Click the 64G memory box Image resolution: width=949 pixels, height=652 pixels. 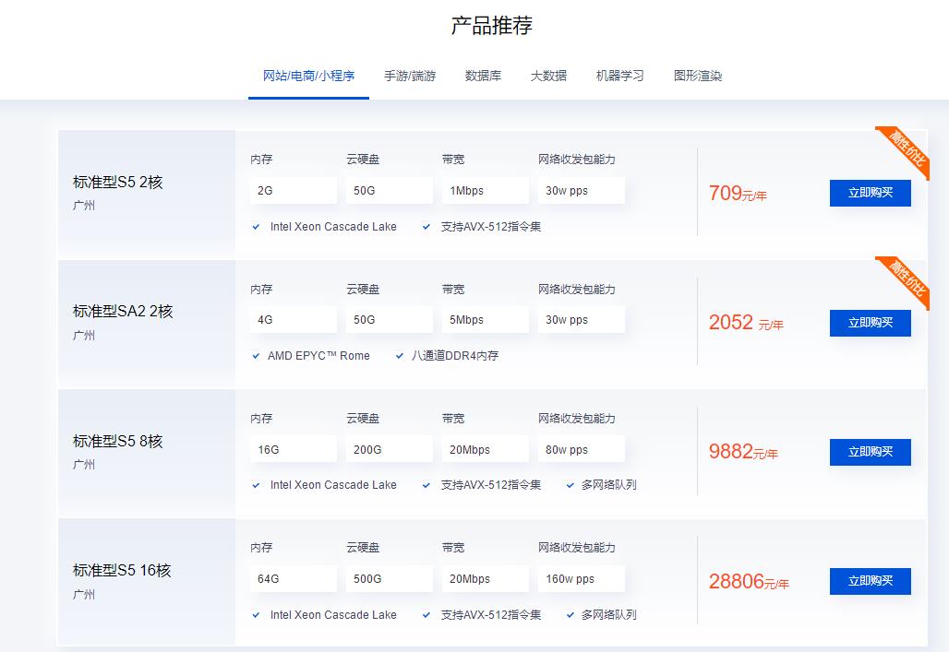coord(293,579)
